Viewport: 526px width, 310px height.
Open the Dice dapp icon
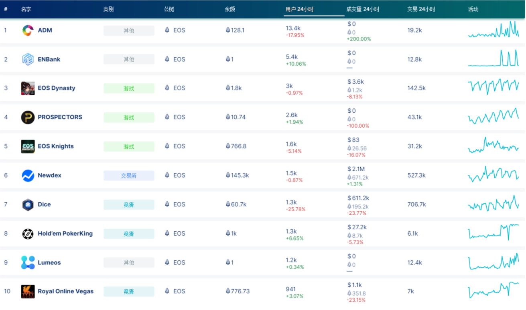(x=28, y=204)
